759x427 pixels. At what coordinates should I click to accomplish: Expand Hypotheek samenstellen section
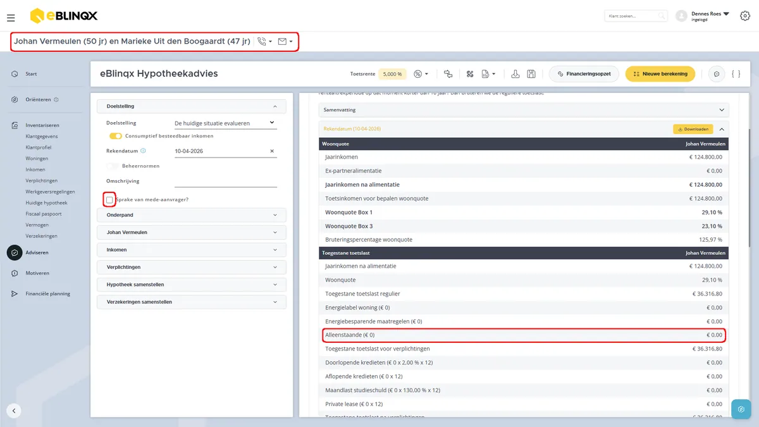[192, 285]
